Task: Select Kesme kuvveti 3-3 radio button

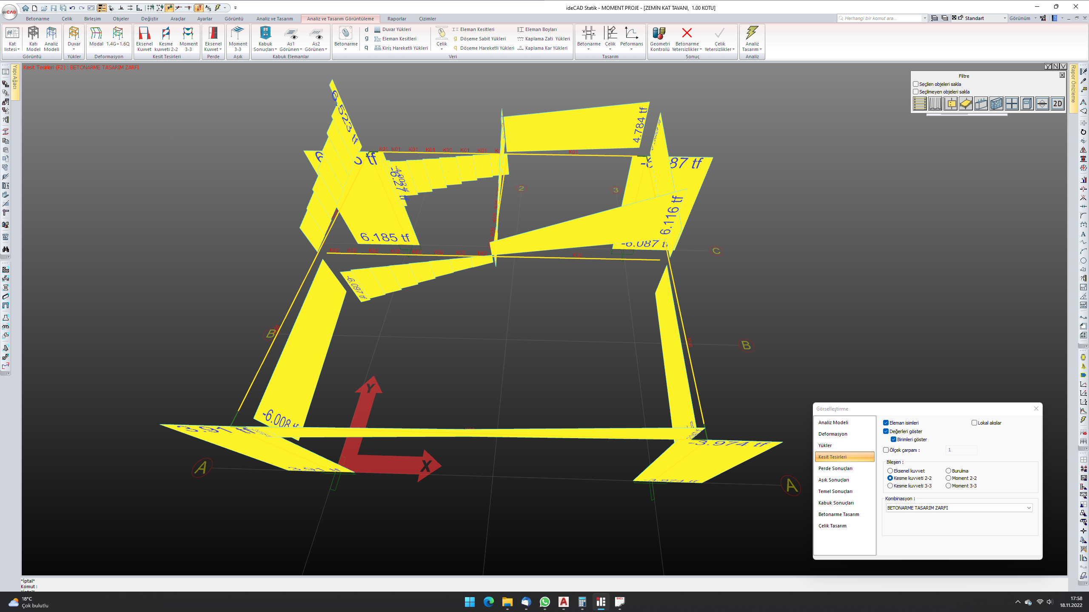Action: [x=890, y=486]
